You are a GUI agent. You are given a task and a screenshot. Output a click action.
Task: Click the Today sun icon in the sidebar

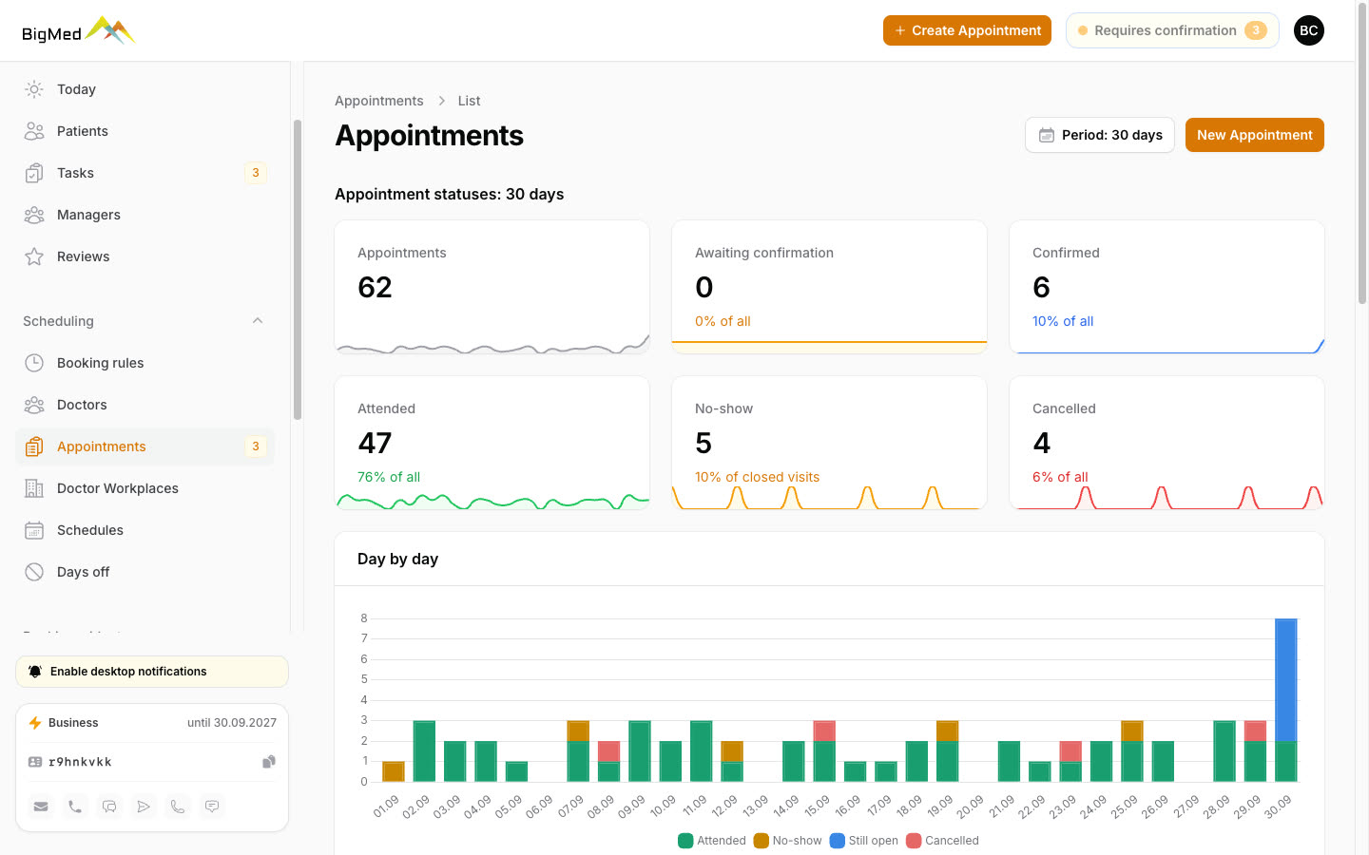[34, 89]
